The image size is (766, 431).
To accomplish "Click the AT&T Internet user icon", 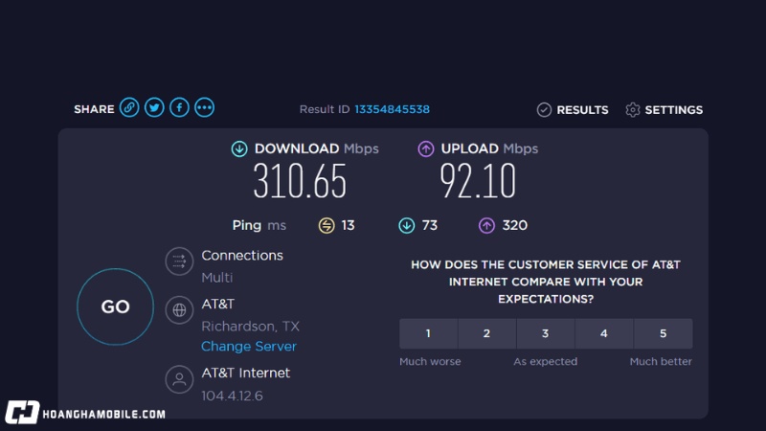I will click(179, 379).
